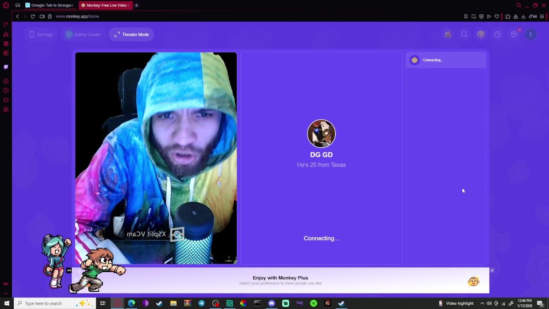The height and width of the screenshot is (309, 549).
Task: Open the Opera main menu logo
Action: [6, 5]
